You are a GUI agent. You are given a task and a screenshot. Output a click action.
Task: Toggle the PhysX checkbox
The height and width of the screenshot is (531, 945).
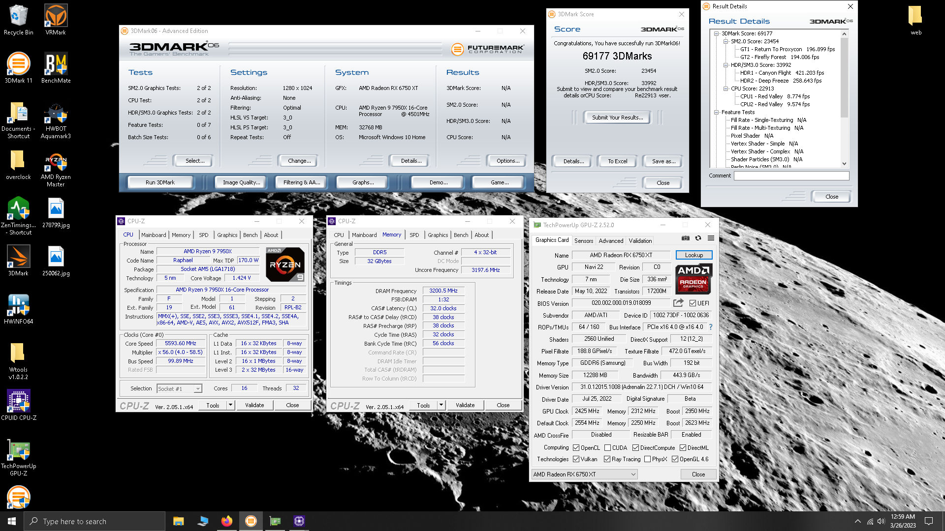click(x=648, y=459)
